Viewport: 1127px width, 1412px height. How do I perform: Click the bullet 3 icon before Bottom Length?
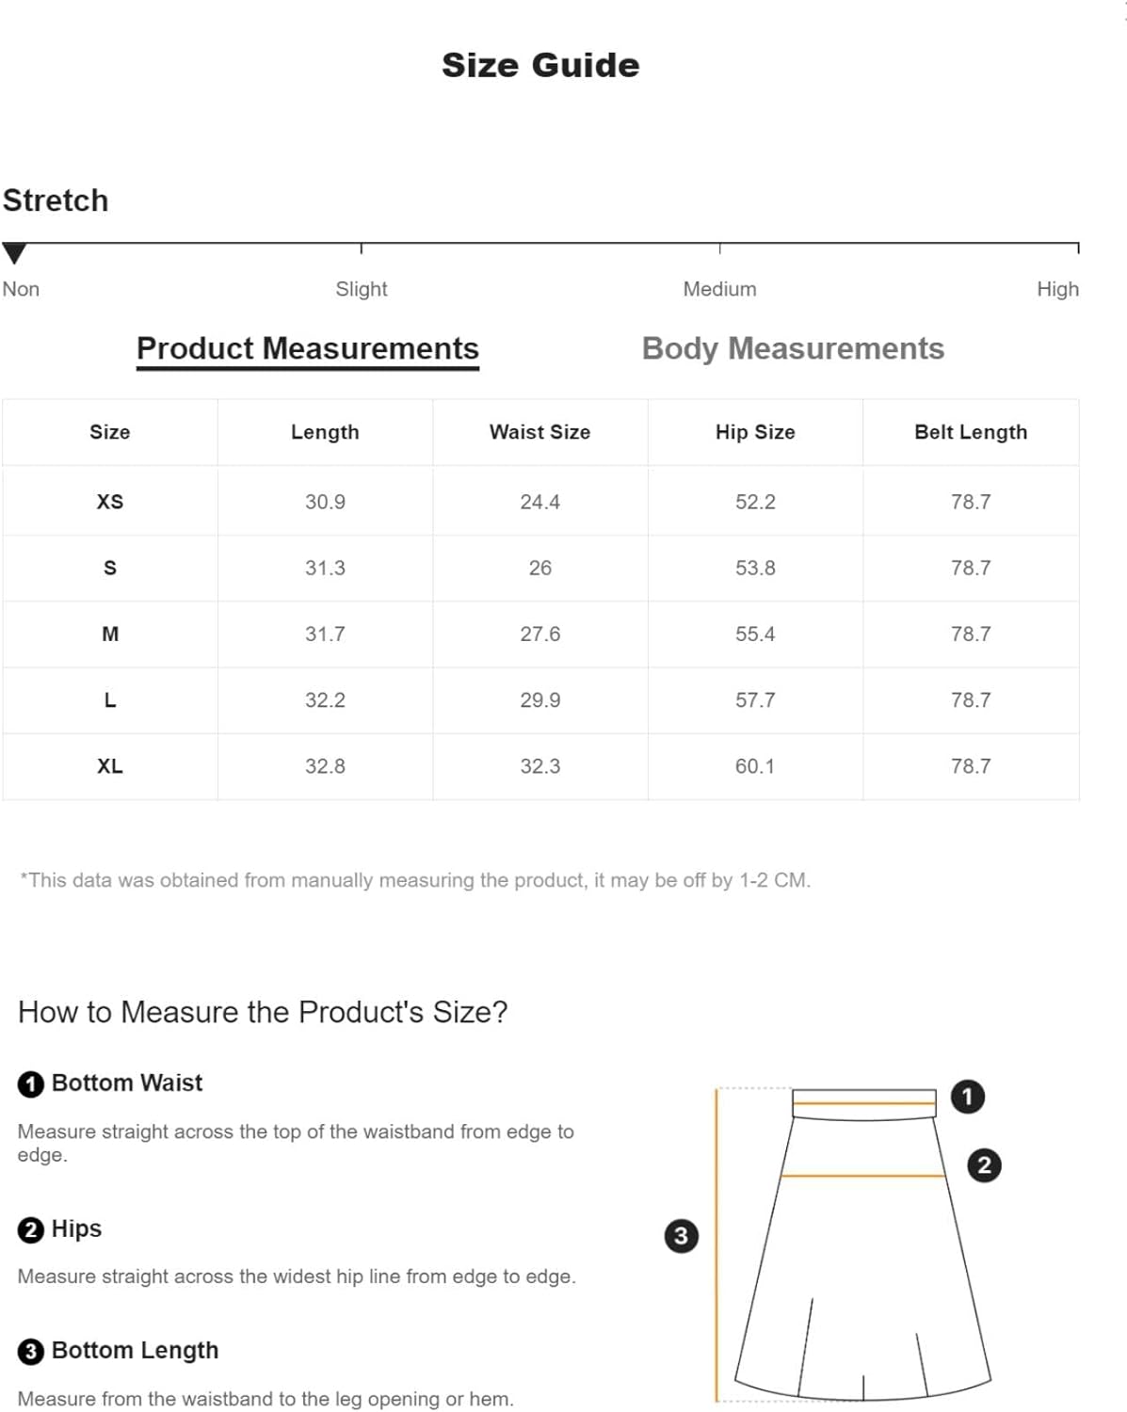pos(30,1352)
